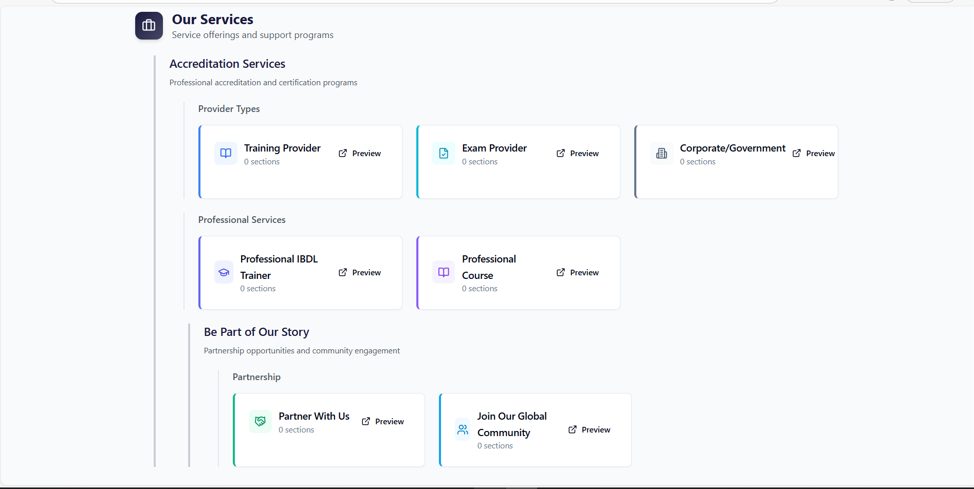
Task: Open Preview for Join Our Global Community
Action: (x=590, y=429)
